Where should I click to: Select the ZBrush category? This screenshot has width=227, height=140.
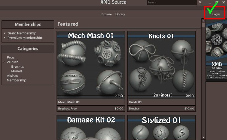12,62
